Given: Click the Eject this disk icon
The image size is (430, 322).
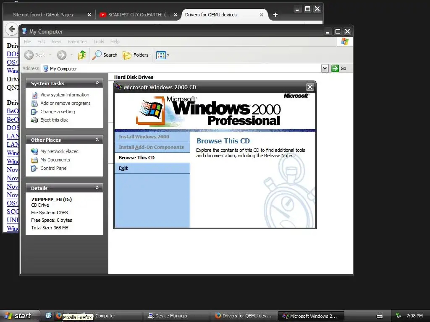Looking at the screenshot, I should (x=34, y=120).
